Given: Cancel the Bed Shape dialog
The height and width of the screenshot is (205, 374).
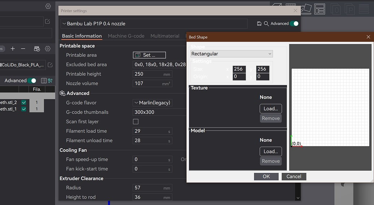Looking at the screenshot, I should coord(294,176).
